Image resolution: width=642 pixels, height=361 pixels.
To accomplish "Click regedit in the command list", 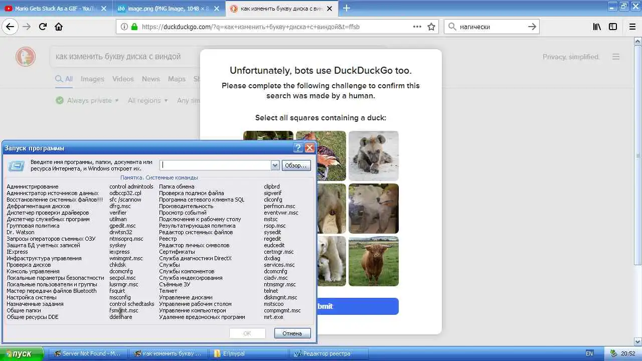I will pos(272,239).
